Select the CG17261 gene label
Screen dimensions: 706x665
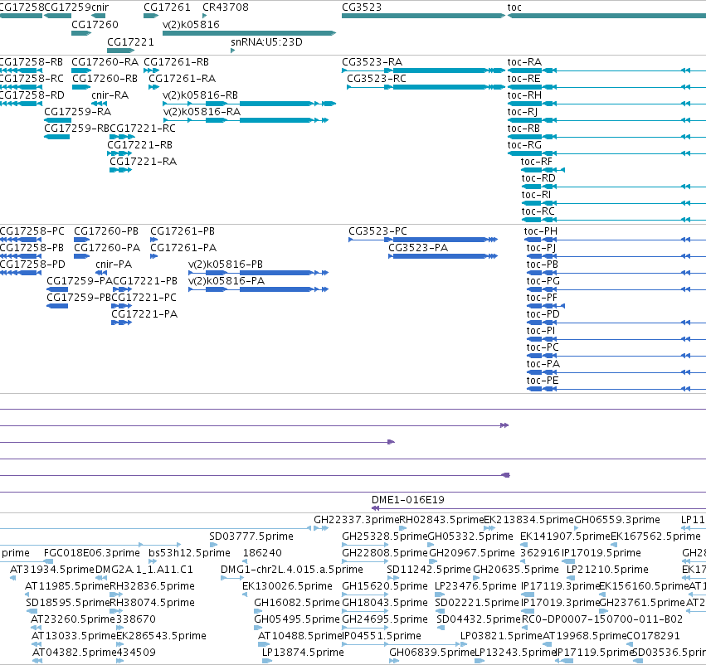point(167,7)
